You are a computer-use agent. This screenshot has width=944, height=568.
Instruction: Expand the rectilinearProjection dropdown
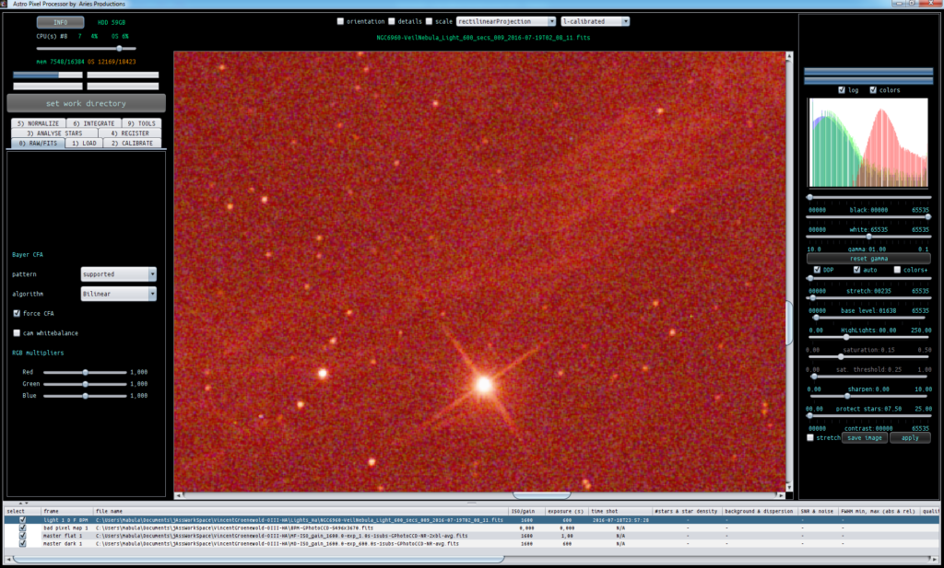pos(506,21)
